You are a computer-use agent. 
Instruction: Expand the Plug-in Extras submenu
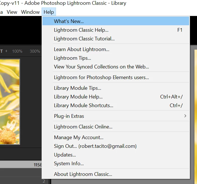[x=116, y=116]
